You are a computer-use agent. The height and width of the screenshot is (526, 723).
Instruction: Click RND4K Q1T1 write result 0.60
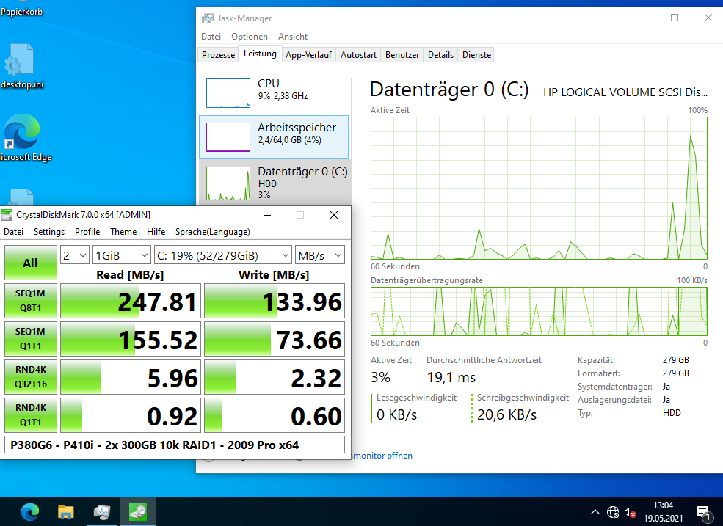(x=275, y=415)
